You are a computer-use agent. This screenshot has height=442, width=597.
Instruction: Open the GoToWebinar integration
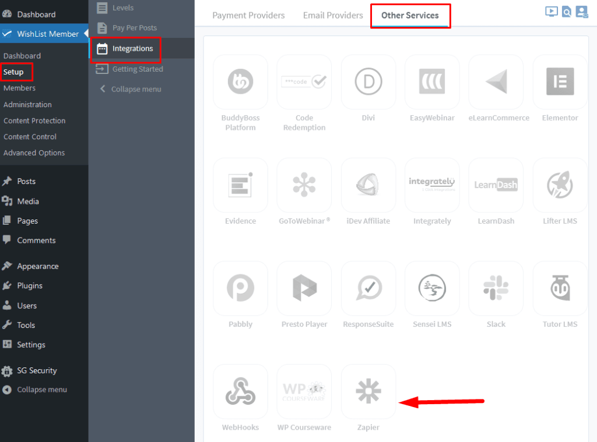tap(304, 185)
